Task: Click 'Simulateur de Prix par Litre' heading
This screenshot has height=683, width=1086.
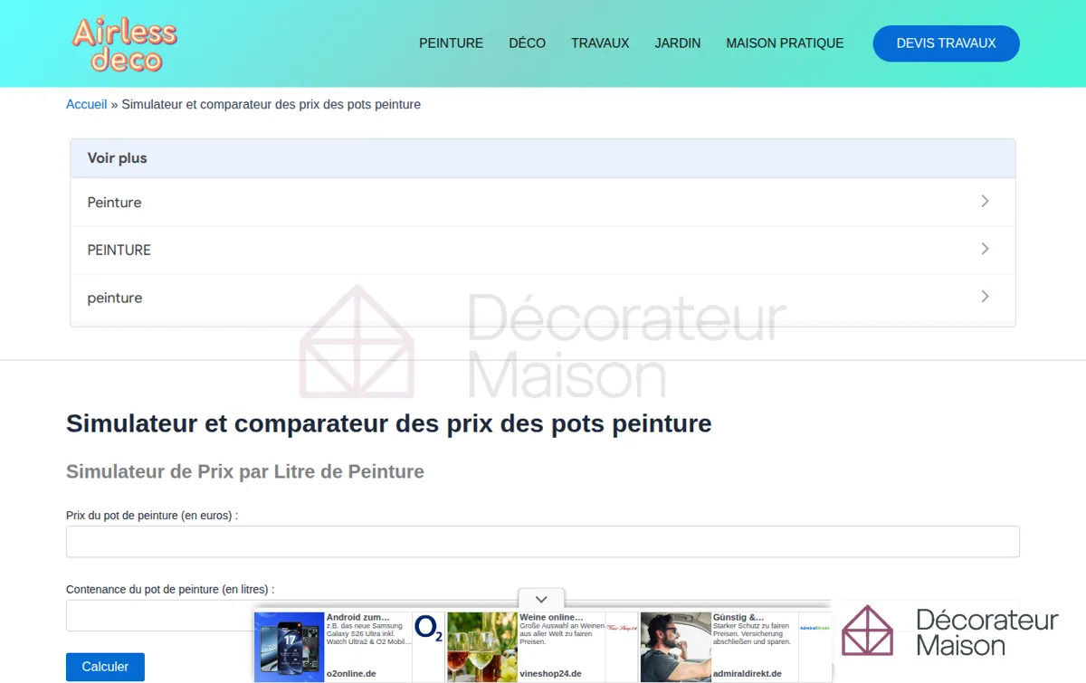Action: coord(245,471)
